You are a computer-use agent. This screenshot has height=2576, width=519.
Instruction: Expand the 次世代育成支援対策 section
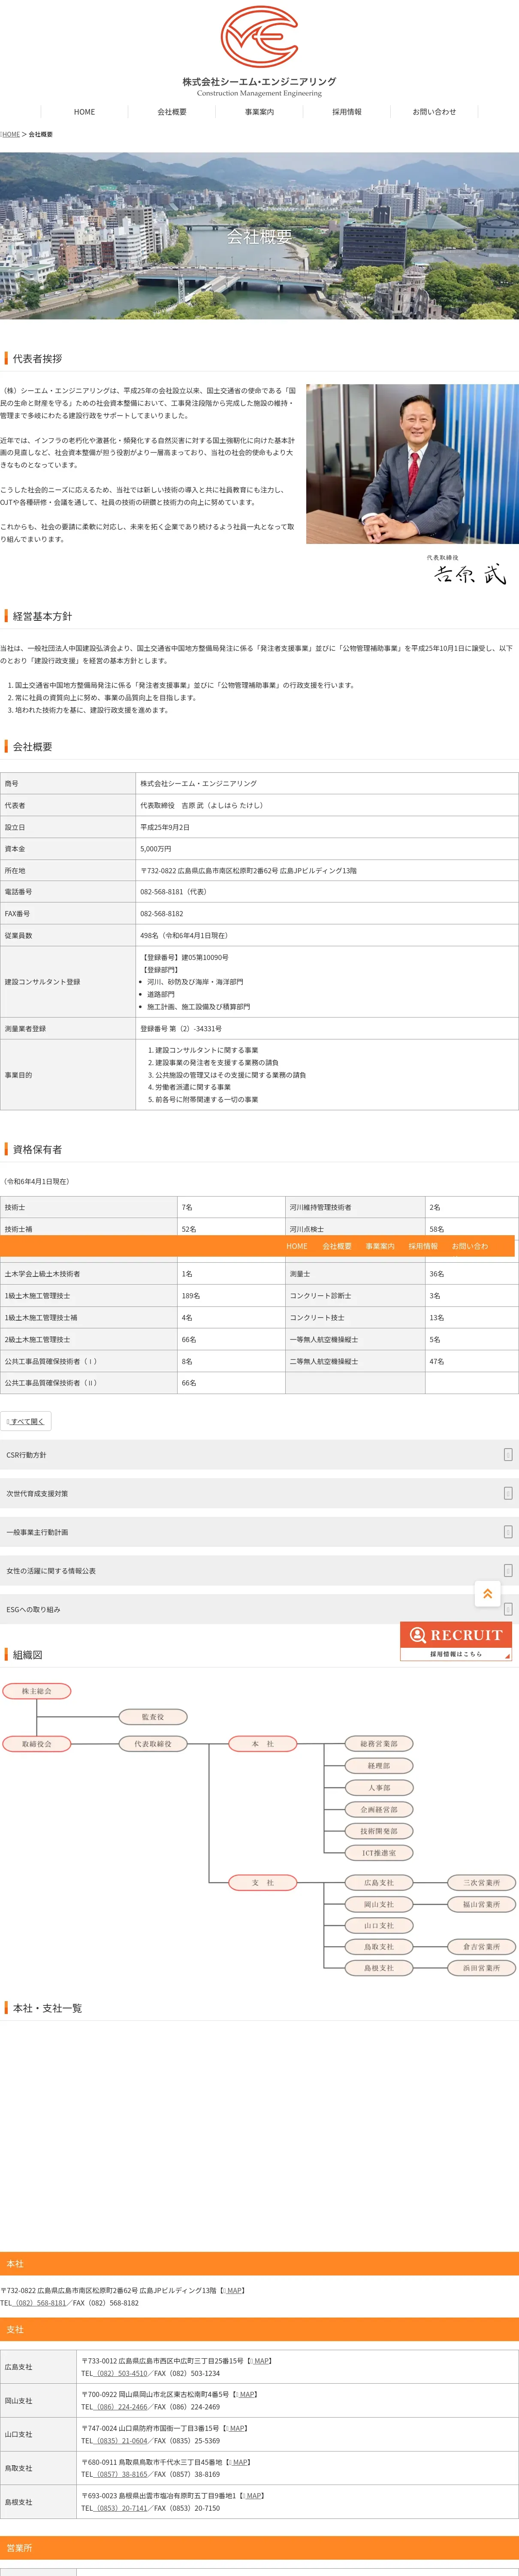pos(259,1493)
